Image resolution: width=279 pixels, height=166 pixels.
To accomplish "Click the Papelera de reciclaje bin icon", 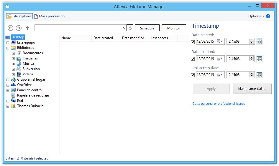I will pyautogui.click(x=13, y=95).
